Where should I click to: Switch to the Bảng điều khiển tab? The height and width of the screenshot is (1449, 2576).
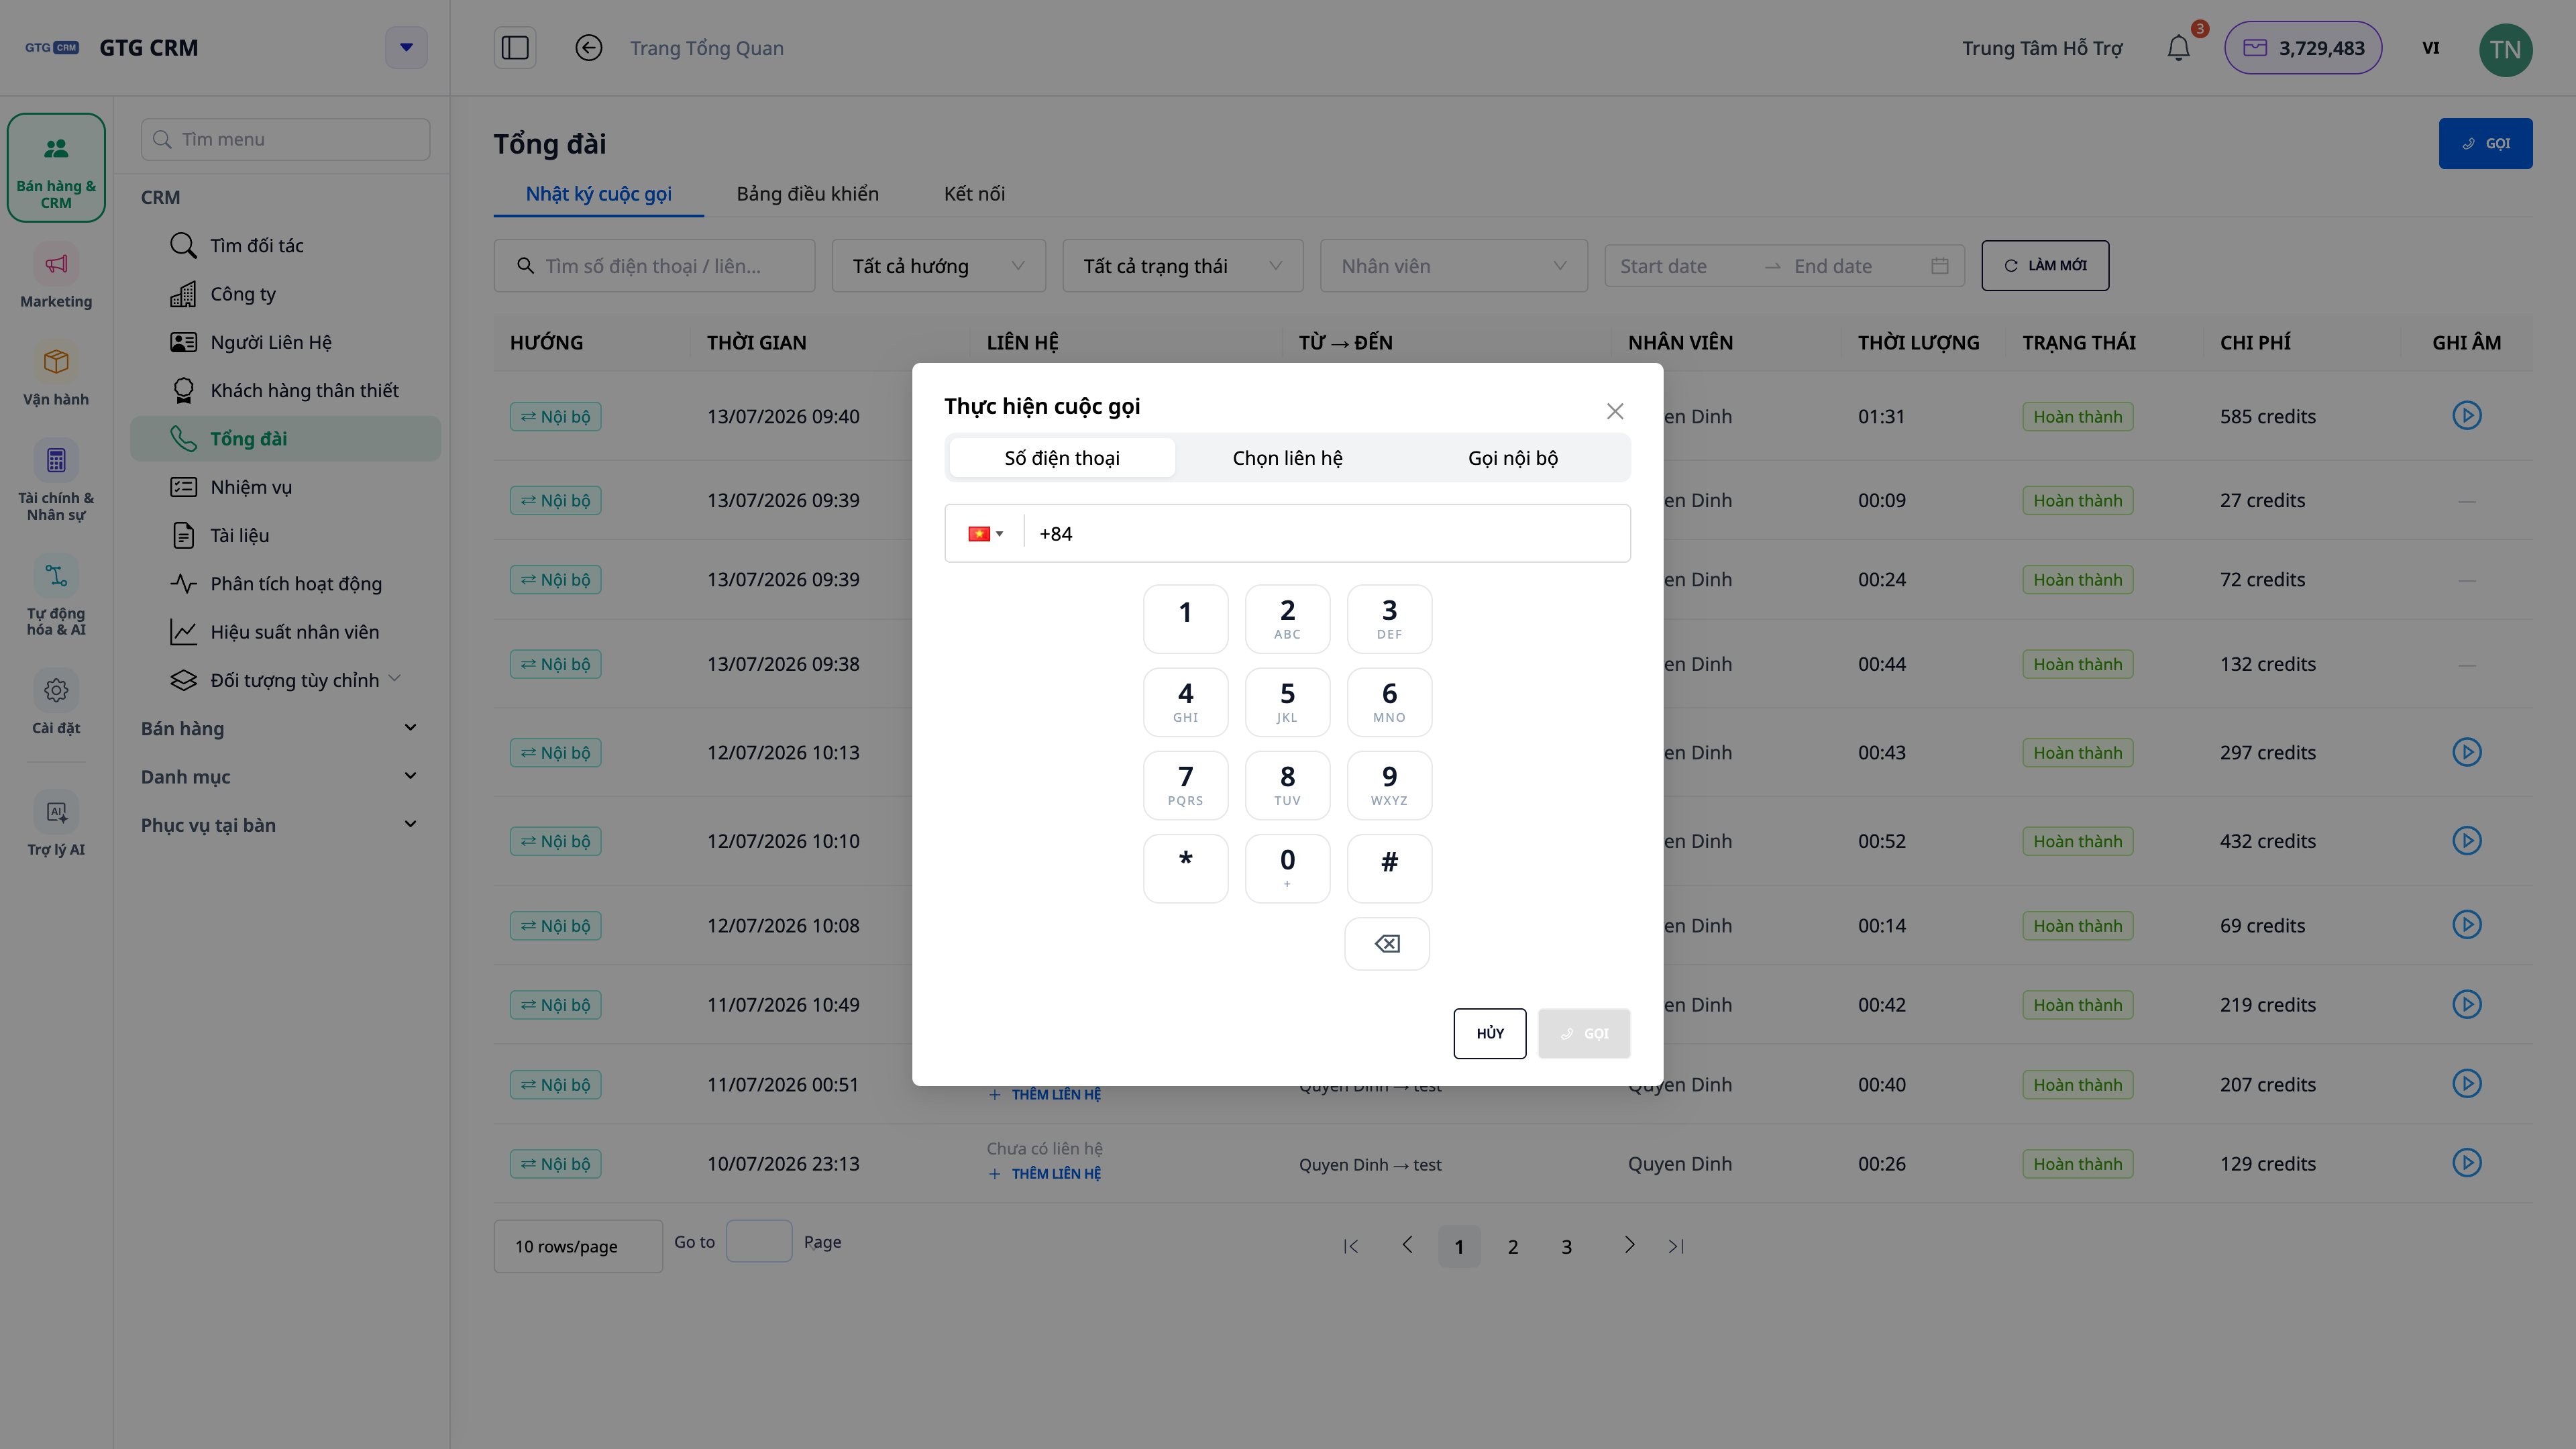click(807, 194)
